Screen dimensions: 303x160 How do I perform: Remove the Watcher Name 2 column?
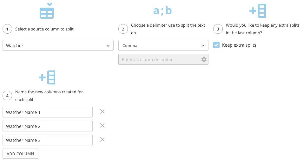point(102,125)
